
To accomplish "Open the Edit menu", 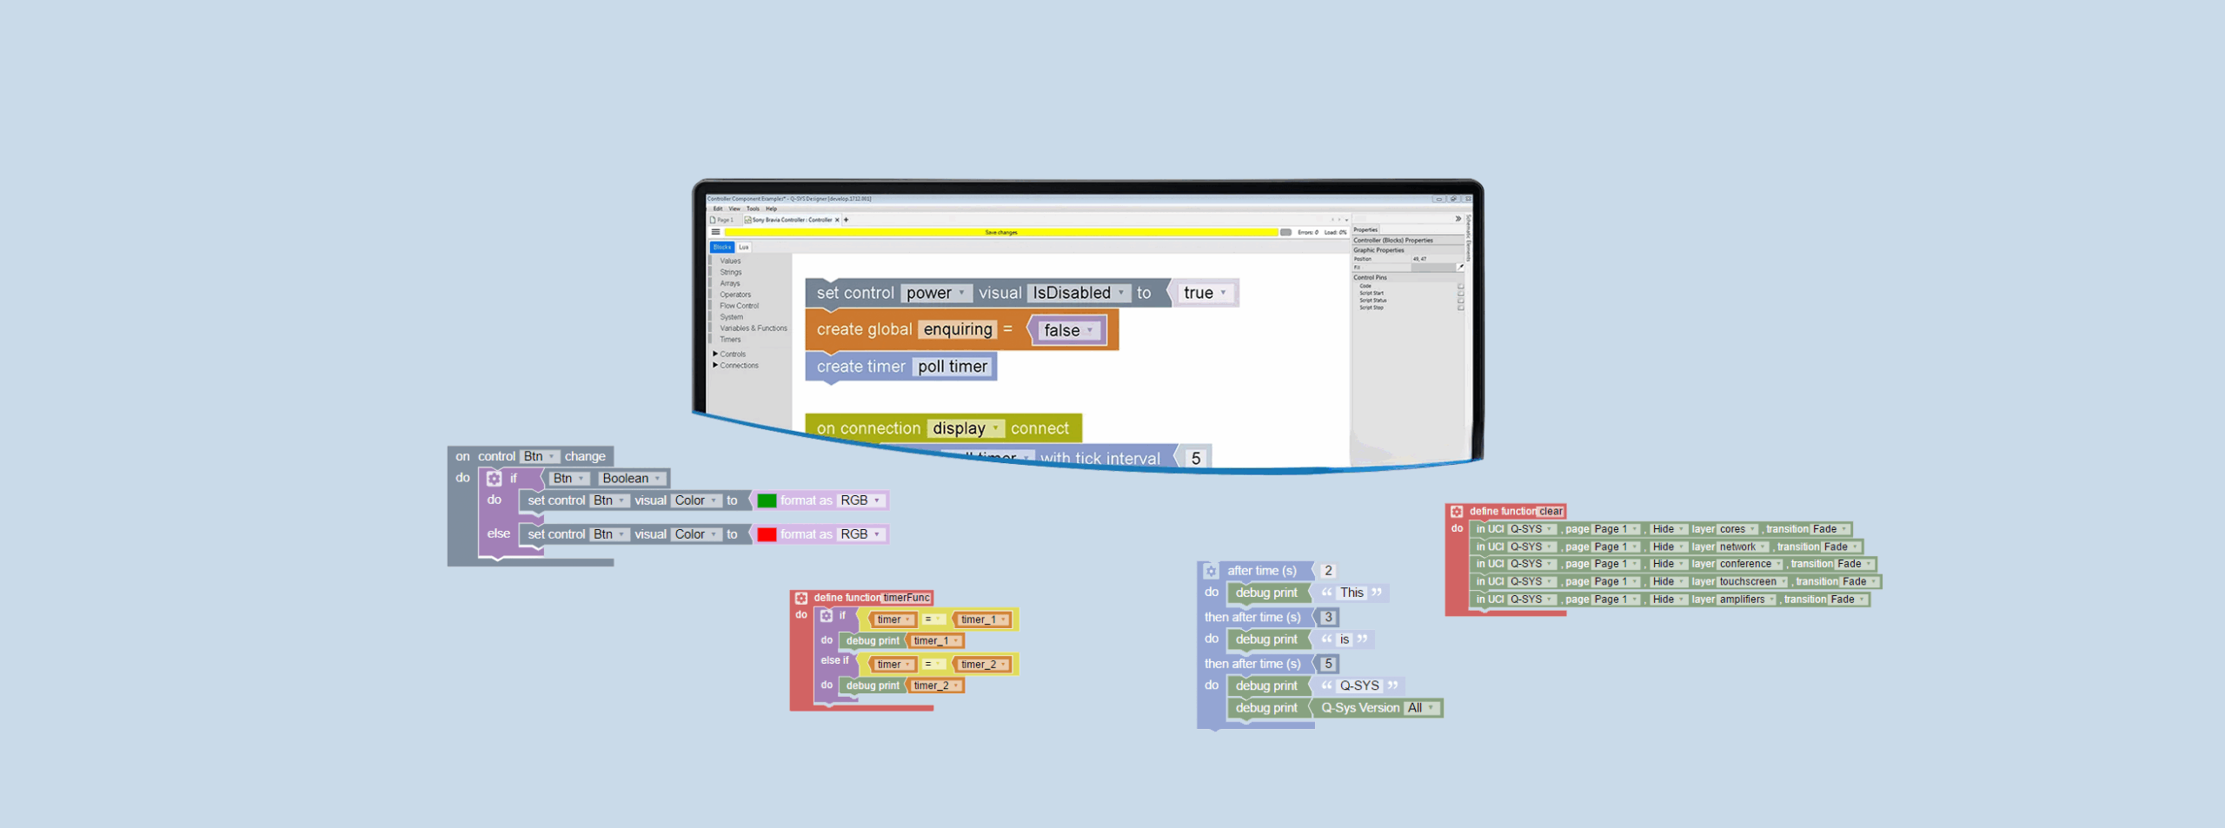I will (718, 209).
